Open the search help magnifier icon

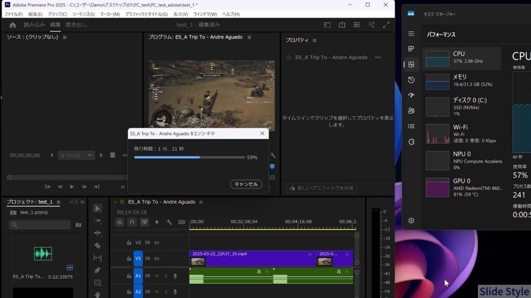click(372, 25)
